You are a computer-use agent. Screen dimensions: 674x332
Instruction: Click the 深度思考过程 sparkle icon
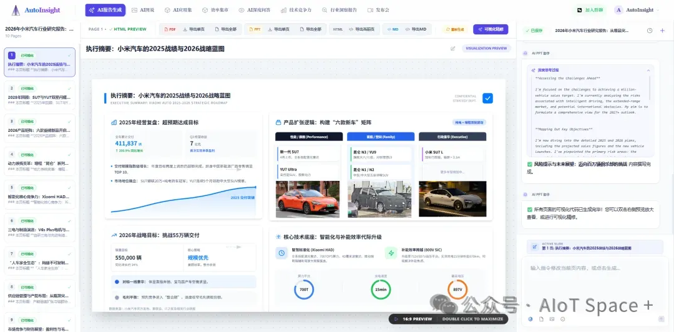(534, 70)
